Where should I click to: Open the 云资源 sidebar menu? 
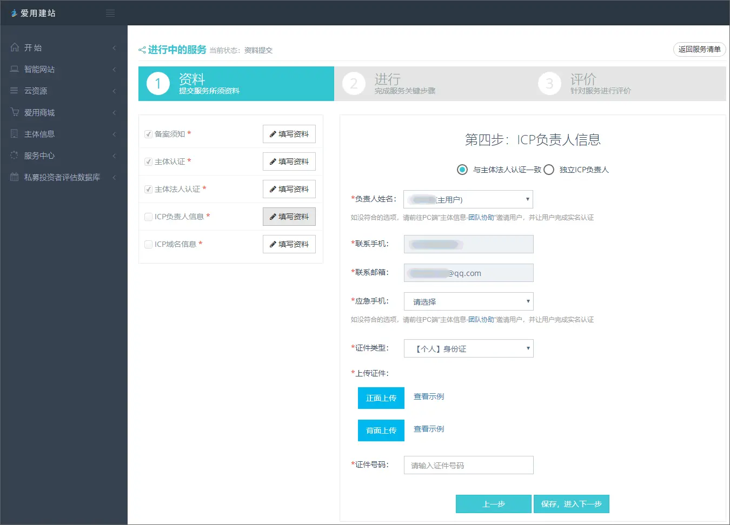(36, 91)
